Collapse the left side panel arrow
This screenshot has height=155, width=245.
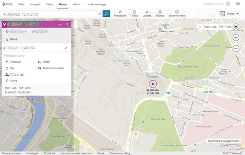(x=76, y=24)
